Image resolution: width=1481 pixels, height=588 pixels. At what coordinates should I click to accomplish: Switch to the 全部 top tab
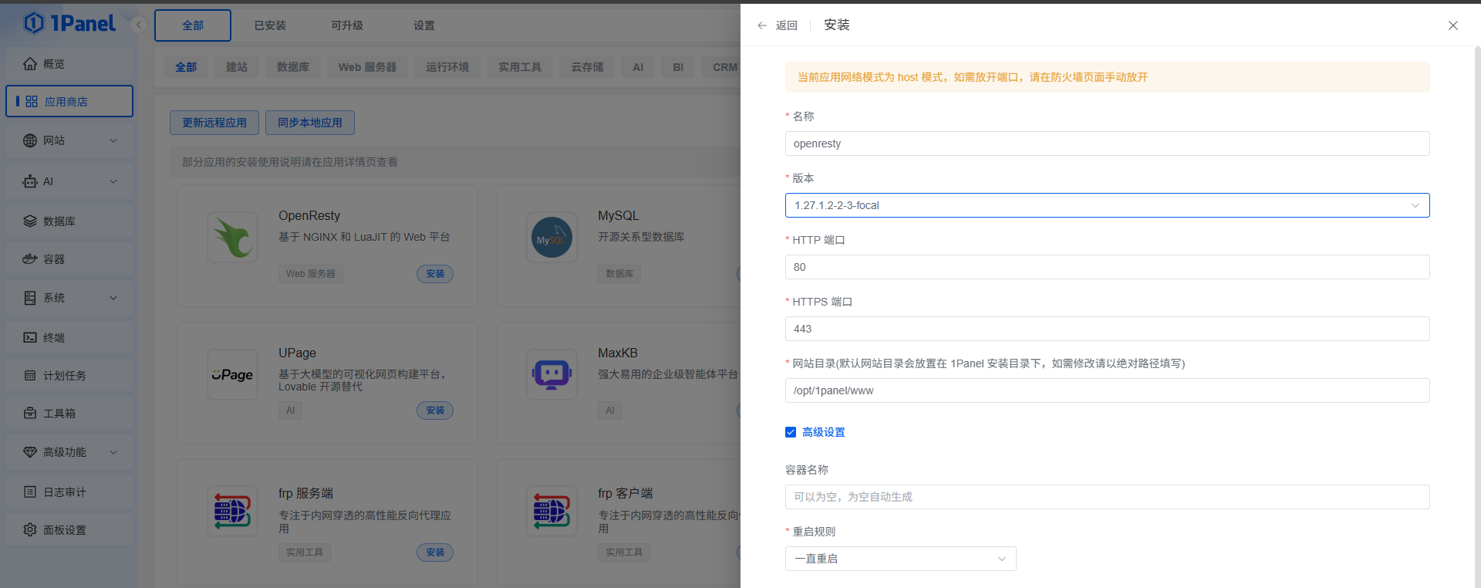click(x=193, y=25)
